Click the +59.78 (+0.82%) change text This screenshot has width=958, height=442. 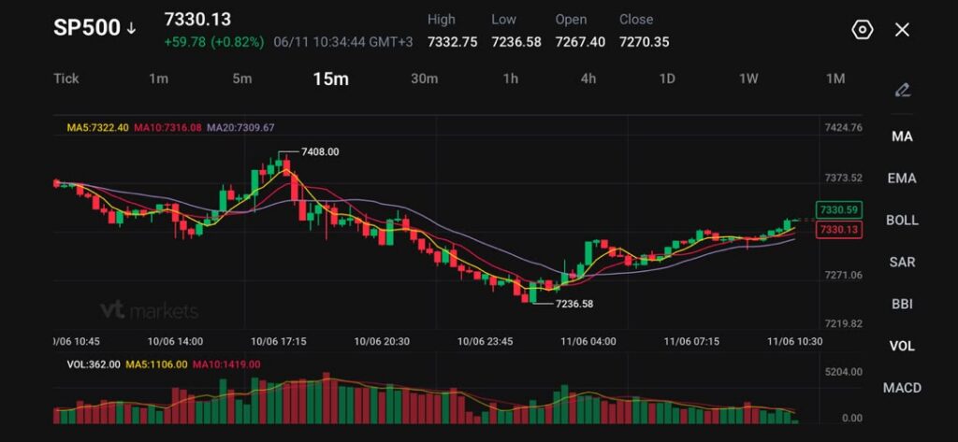[214, 42]
